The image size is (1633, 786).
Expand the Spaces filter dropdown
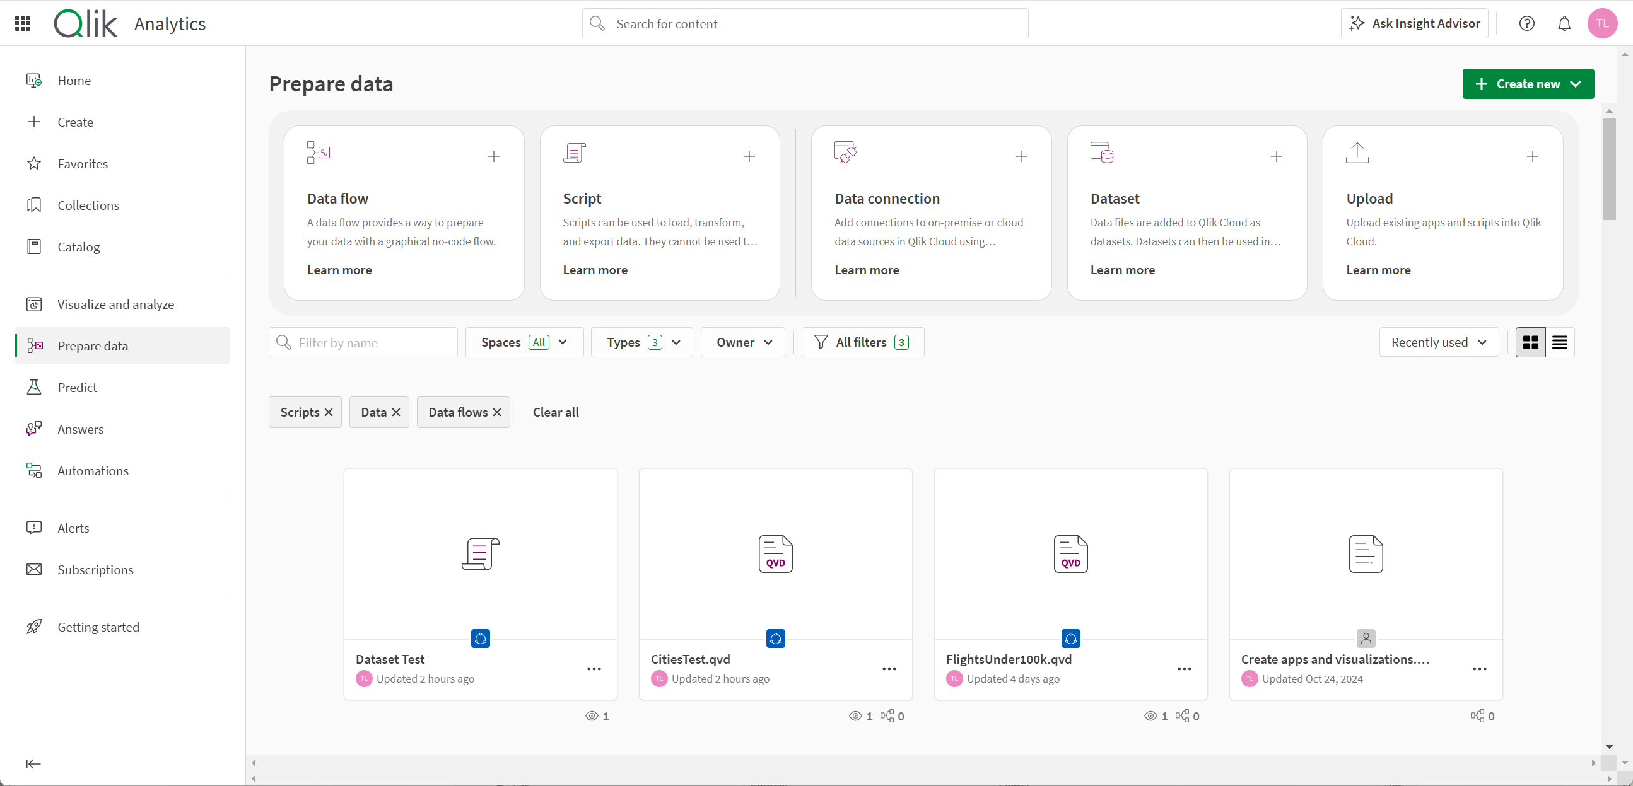(524, 342)
